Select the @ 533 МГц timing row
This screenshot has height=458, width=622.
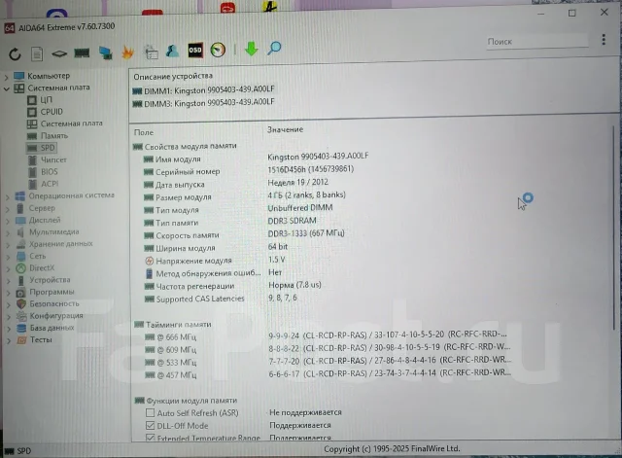click(328, 362)
